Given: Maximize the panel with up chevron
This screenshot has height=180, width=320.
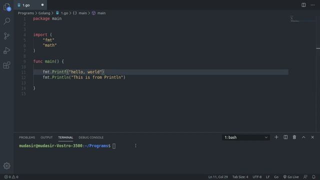Looking at the screenshot, I should tap(303, 137).
